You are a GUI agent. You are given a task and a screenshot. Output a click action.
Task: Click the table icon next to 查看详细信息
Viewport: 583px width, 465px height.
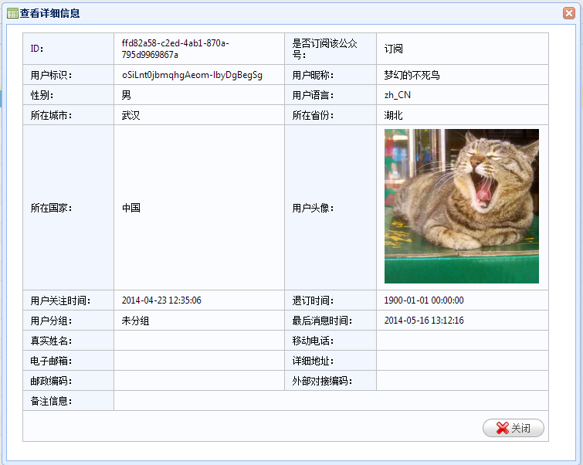[12, 14]
